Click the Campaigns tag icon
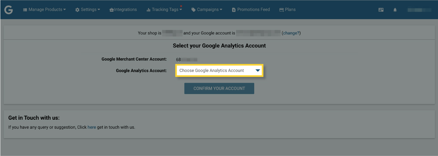 pyautogui.click(x=194, y=10)
